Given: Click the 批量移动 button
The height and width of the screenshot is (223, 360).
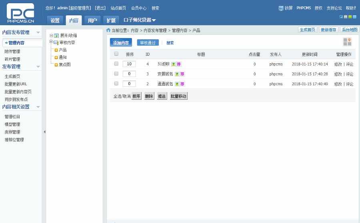Looking at the screenshot, I should [x=178, y=96].
